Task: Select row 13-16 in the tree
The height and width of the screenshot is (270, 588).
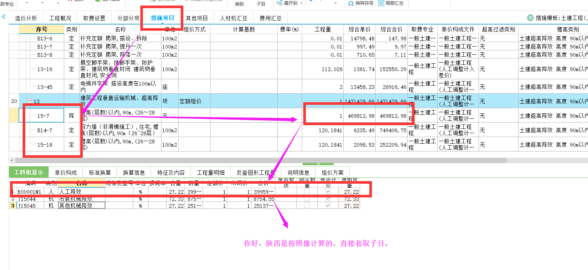Action: click(x=45, y=69)
